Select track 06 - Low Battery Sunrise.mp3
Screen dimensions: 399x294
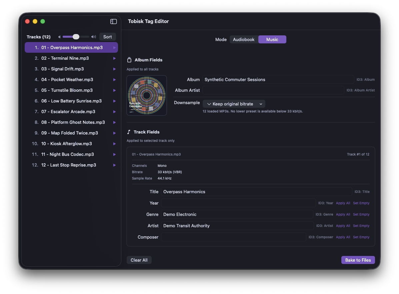click(x=71, y=101)
